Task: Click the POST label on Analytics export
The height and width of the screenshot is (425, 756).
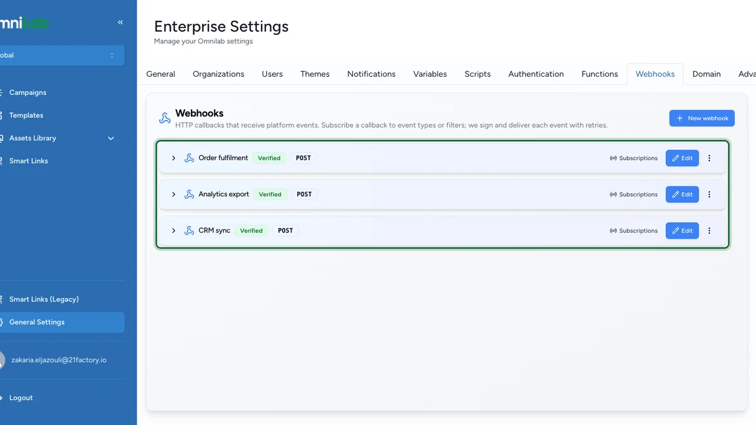Action: pos(304,195)
